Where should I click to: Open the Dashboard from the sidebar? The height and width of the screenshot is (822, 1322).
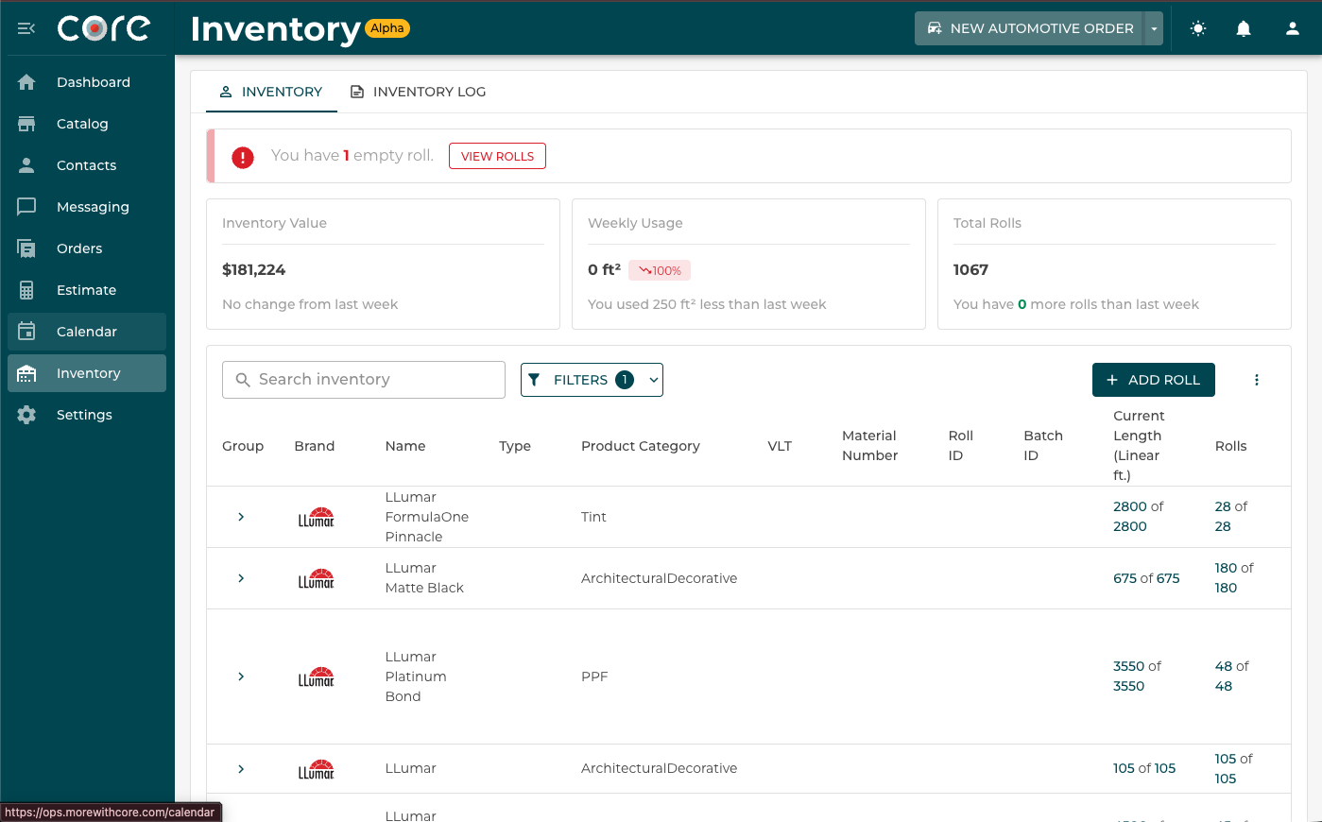pos(94,82)
